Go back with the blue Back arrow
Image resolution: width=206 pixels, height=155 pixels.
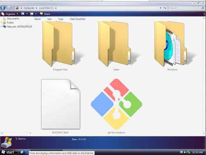(x=3, y=8)
